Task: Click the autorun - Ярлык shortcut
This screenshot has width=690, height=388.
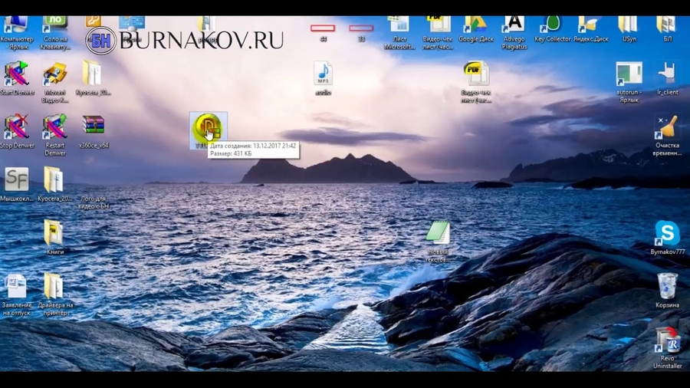Action: (629, 74)
